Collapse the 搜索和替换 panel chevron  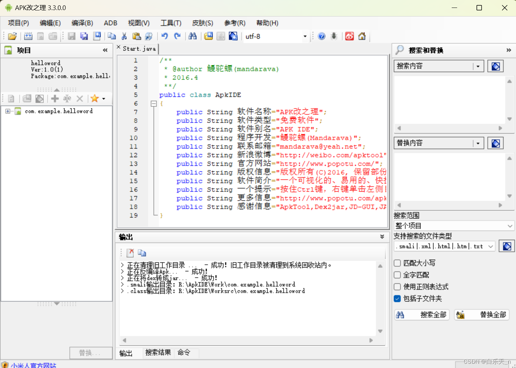tap(509, 50)
